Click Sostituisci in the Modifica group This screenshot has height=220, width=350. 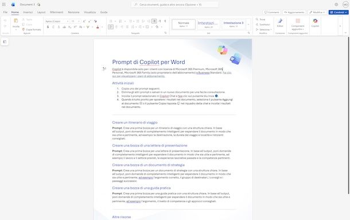click(x=263, y=24)
